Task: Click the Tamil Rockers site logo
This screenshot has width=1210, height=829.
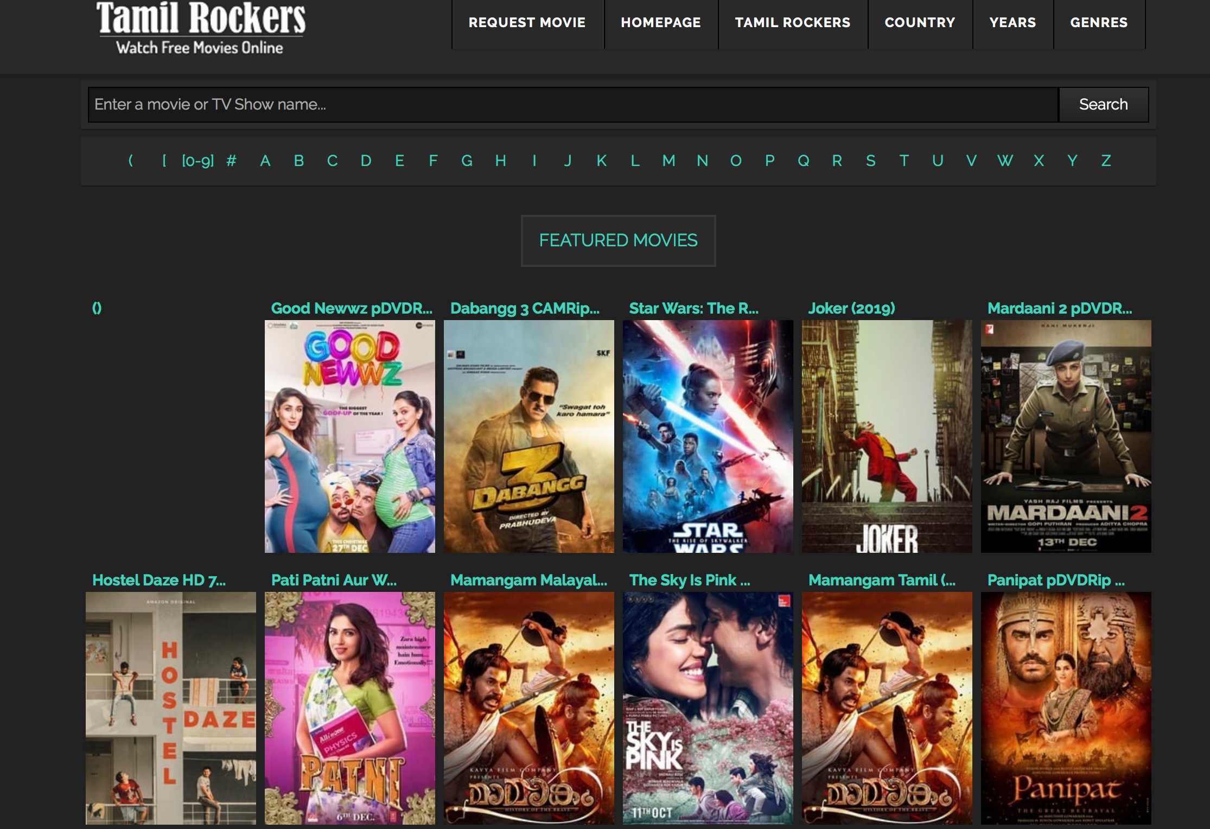Action: [201, 28]
